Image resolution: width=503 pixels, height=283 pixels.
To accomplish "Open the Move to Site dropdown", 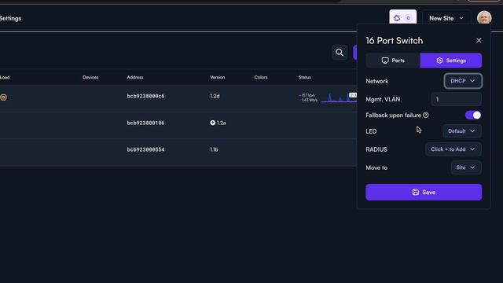I will 466,167.
